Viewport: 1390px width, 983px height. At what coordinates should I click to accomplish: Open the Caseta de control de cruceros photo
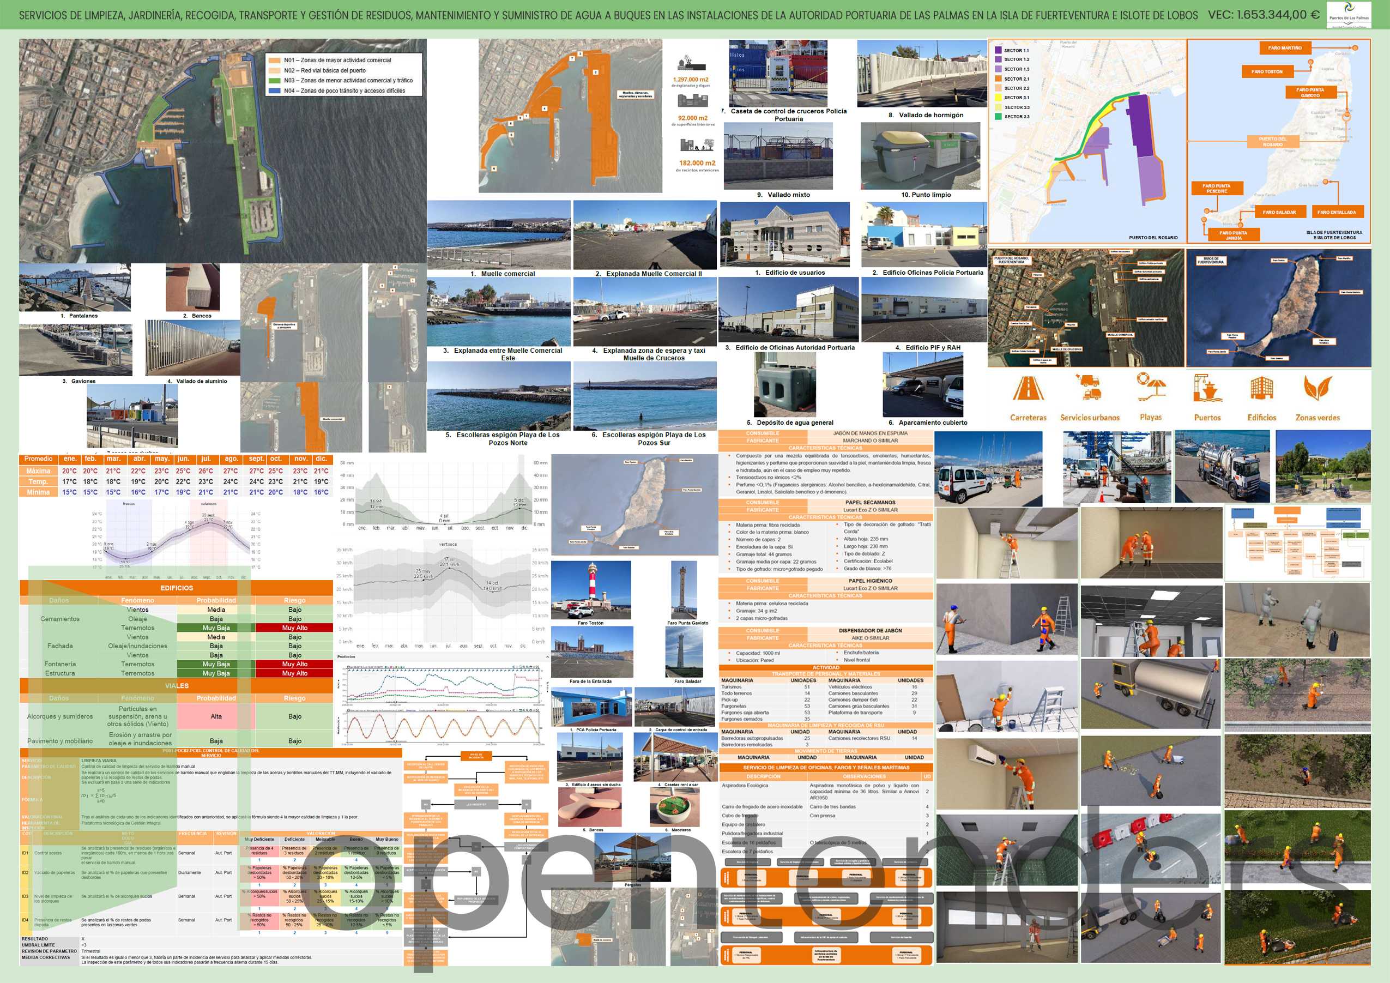[778, 73]
